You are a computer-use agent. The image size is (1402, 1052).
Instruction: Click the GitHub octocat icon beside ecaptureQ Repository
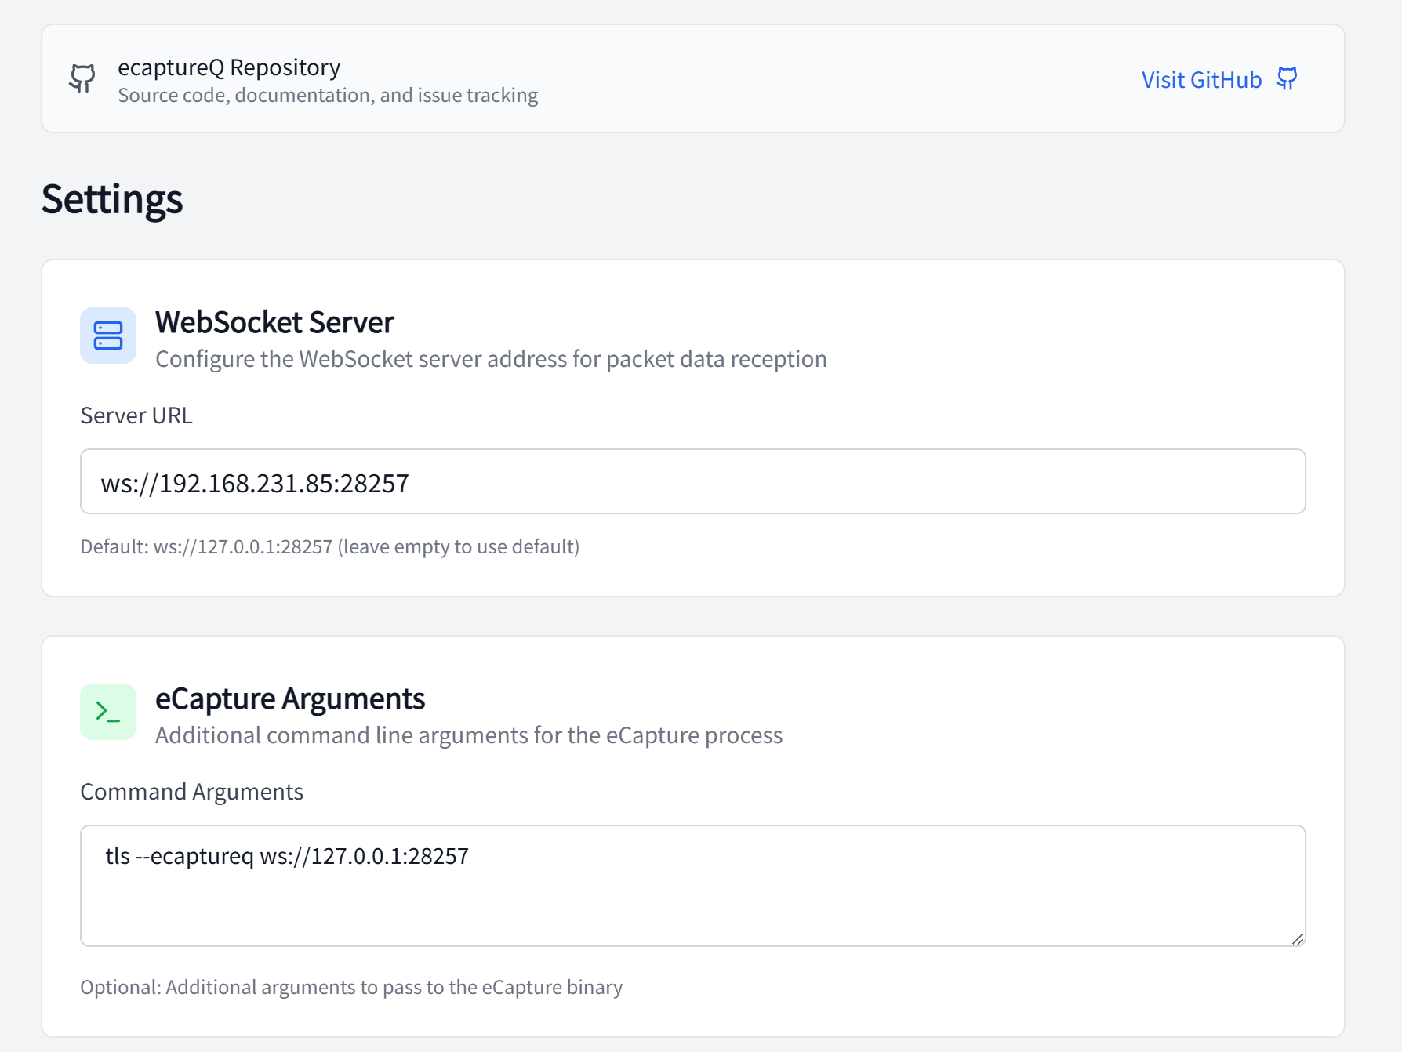pos(82,78)
